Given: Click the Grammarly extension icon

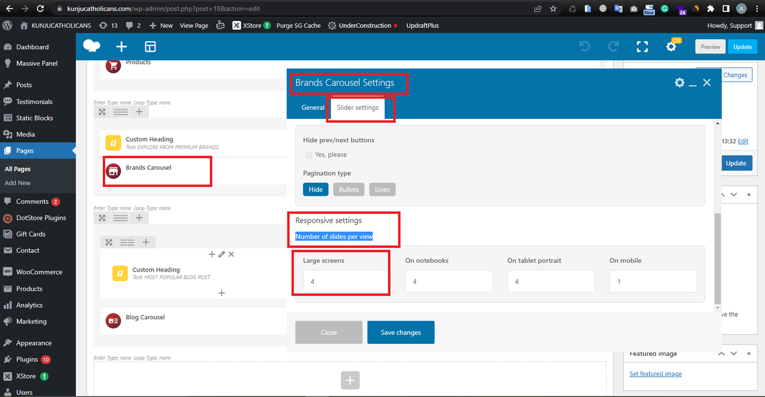Looking at the screenshot, I should click(665, 9).
